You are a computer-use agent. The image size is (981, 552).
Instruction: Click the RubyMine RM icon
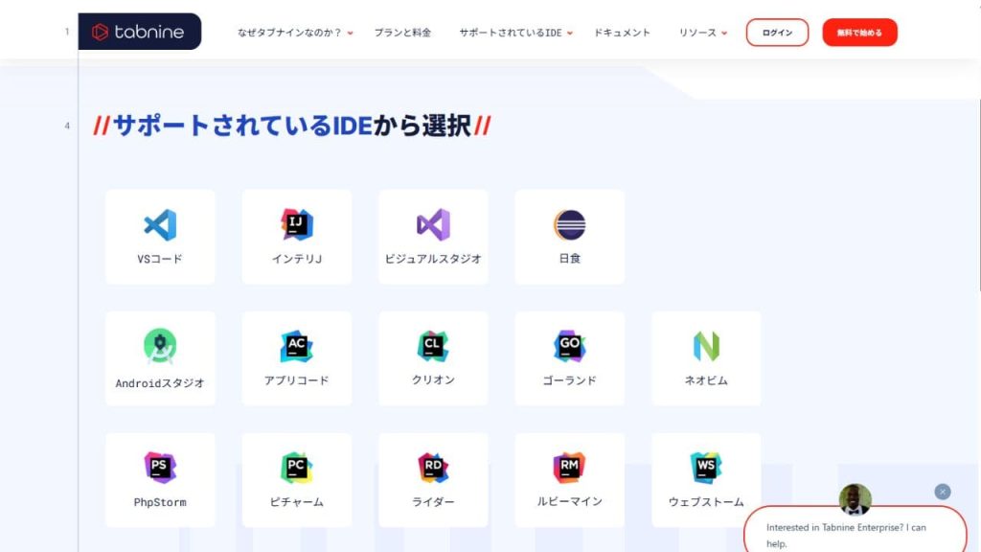coord(569,468)
